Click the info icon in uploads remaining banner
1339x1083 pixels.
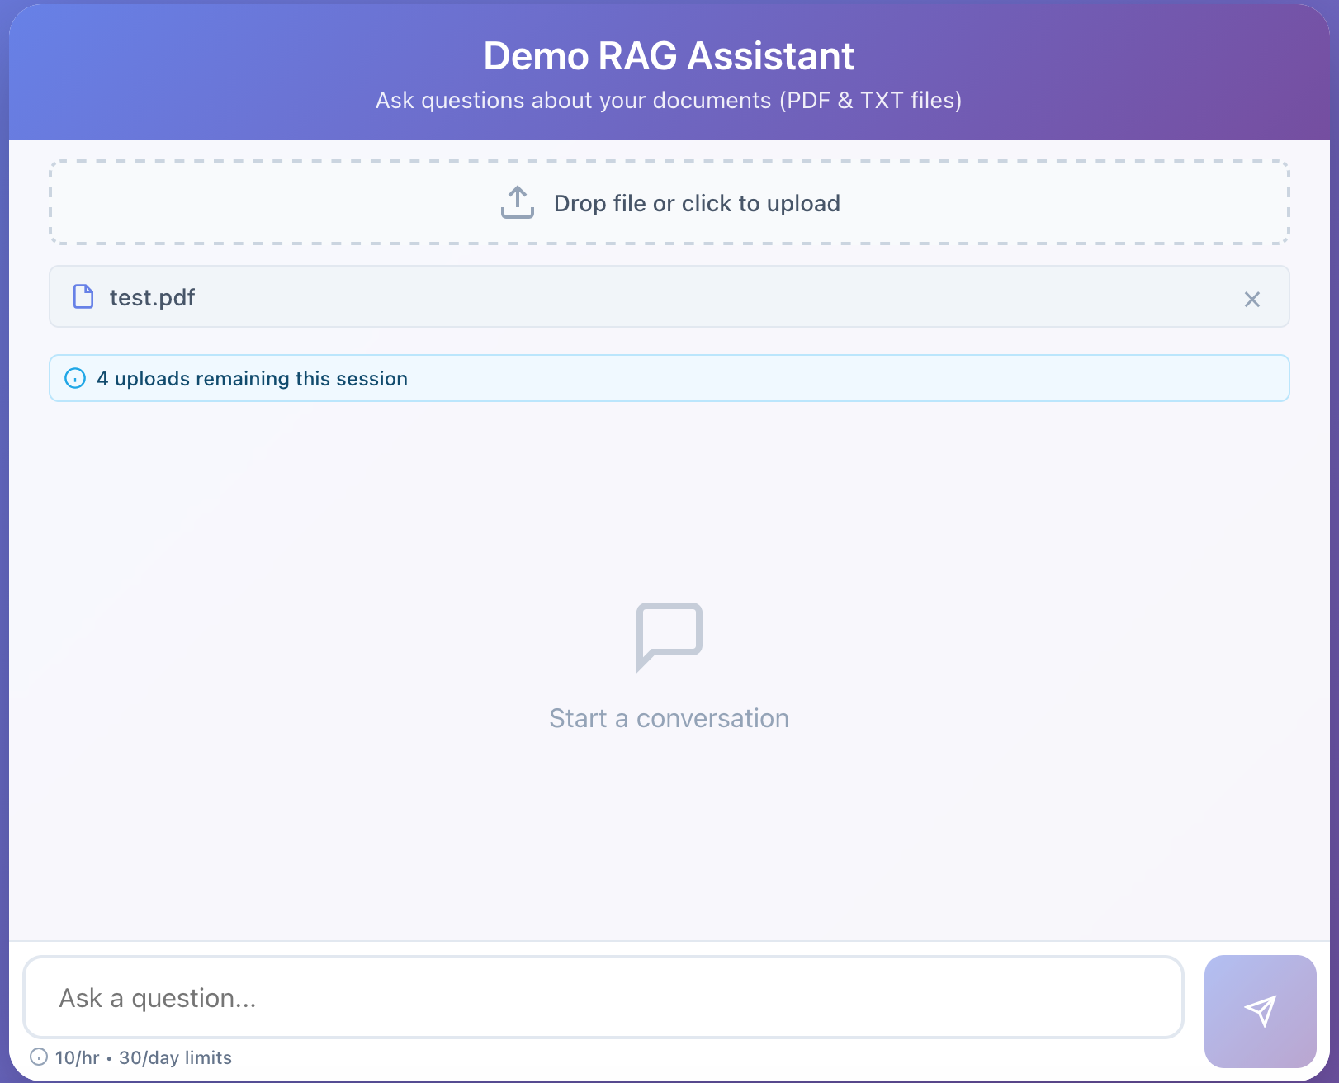coord(75,378)
